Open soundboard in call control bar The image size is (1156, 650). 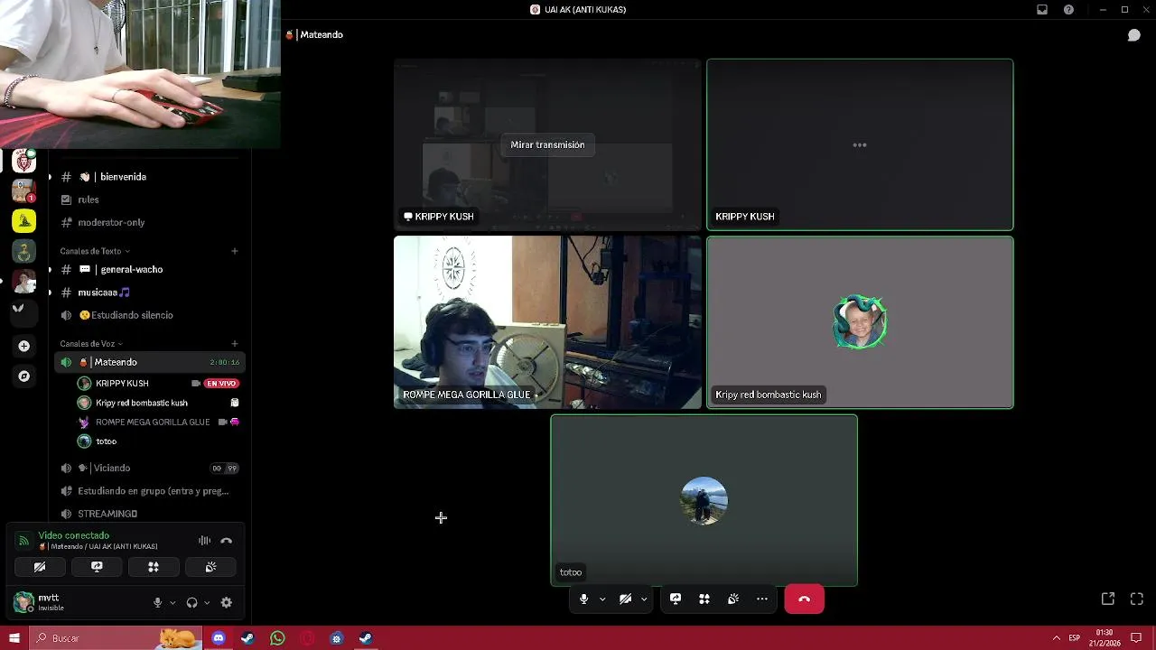pyautogui.click(x=733, y=599)
